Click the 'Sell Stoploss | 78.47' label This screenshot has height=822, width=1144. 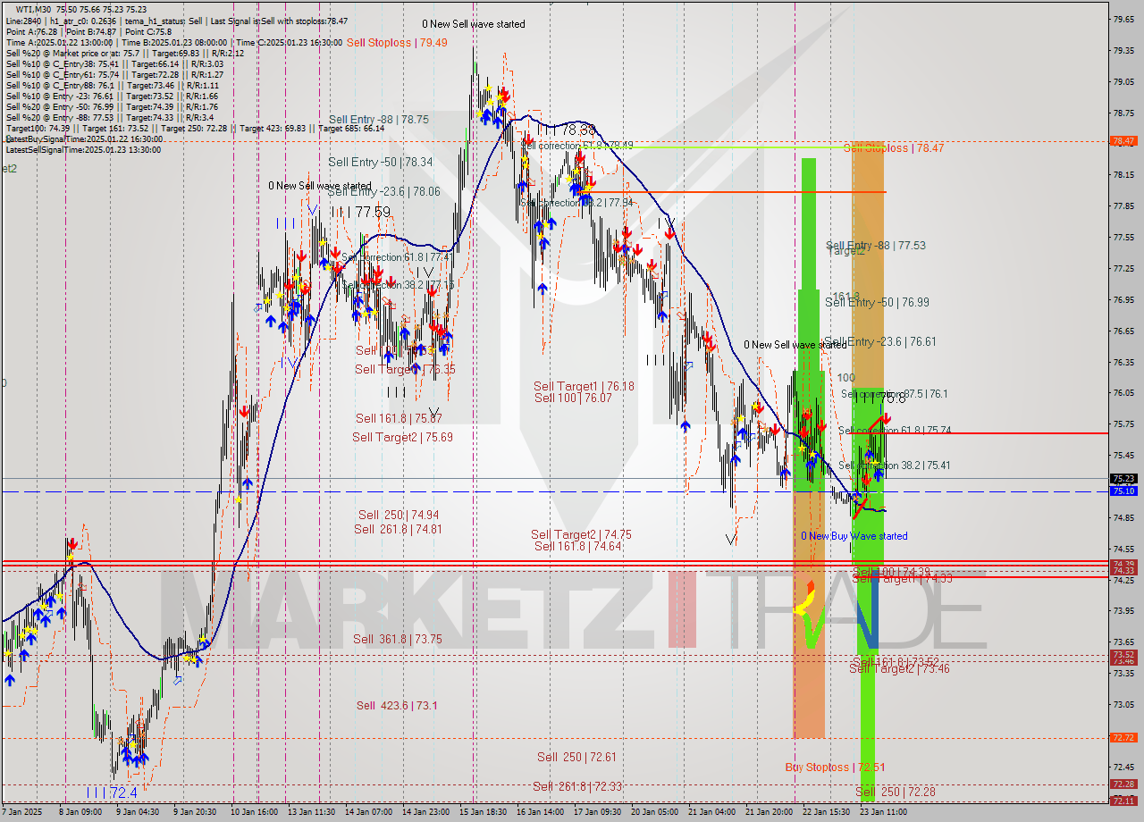tap(894, 148)
